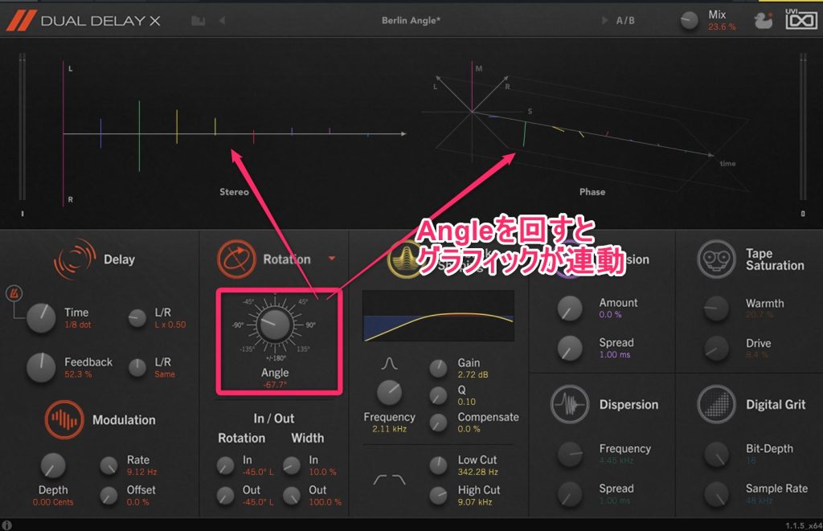The image size is (823, 531).
Task: Open the Rotation mode dropdown arrow
Action: 331,259
